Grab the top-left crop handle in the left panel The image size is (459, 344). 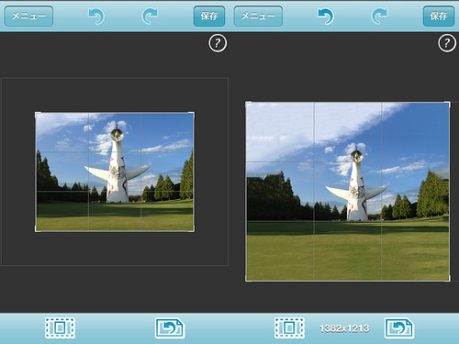pos(38,115)
